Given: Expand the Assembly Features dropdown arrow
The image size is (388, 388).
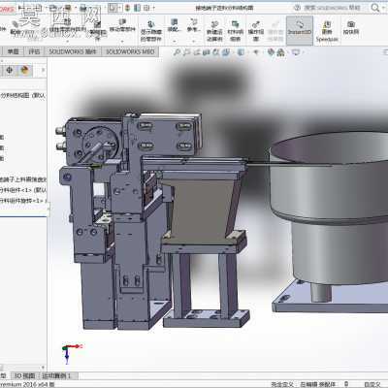Looking at the screenshot, I should (174, 42).
